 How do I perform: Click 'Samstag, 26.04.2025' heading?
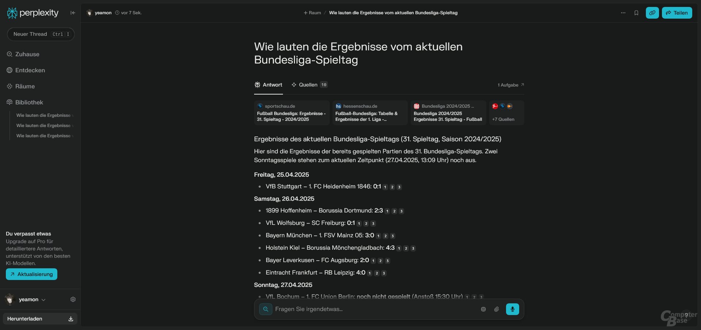pos(284,199)
